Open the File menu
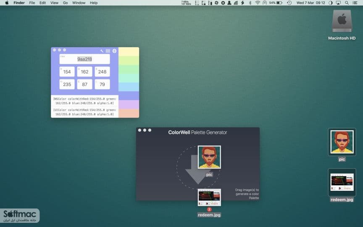Viewport: 363px width, 227px height. pyautogui.click(x=32, y=3)
